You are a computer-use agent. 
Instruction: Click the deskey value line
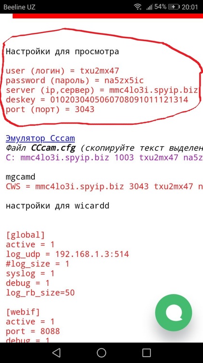tap(97, 100)
